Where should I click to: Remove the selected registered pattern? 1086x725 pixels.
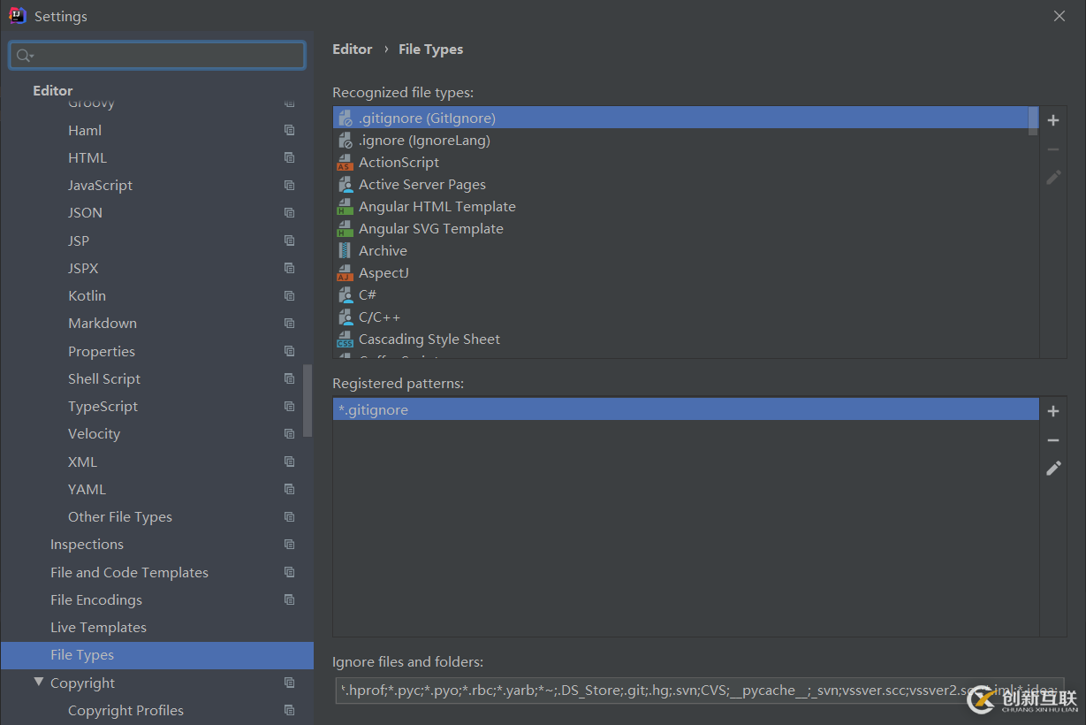(x=1053, y=440)
